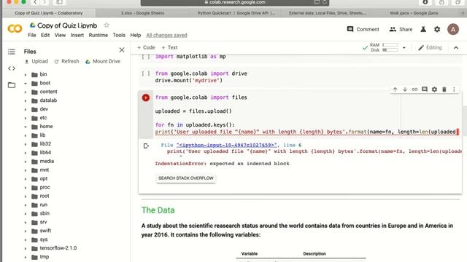This screenshot has height=262, width=467.
Task: Run the files.upload code cell
Action: (x=146, y=98)
